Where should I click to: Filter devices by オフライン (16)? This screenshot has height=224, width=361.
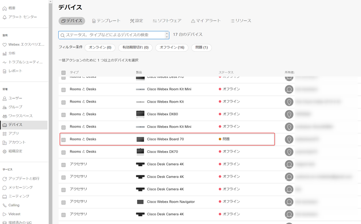(172, 48)
